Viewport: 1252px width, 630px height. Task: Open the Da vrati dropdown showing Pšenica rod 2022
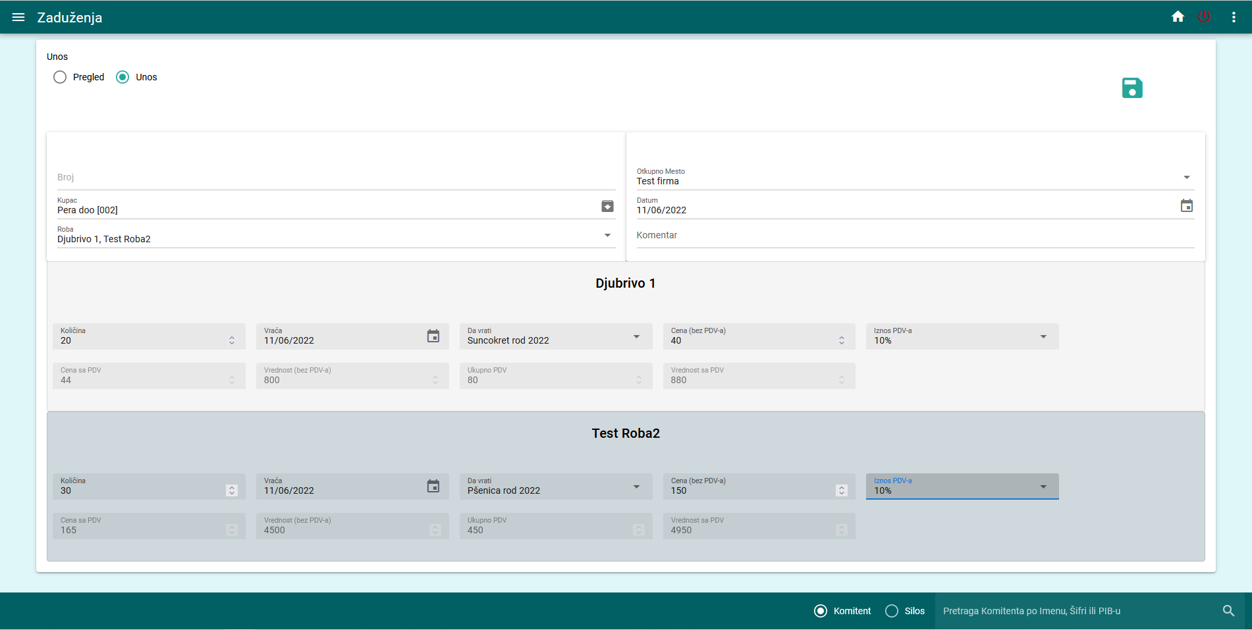(636, 486)
